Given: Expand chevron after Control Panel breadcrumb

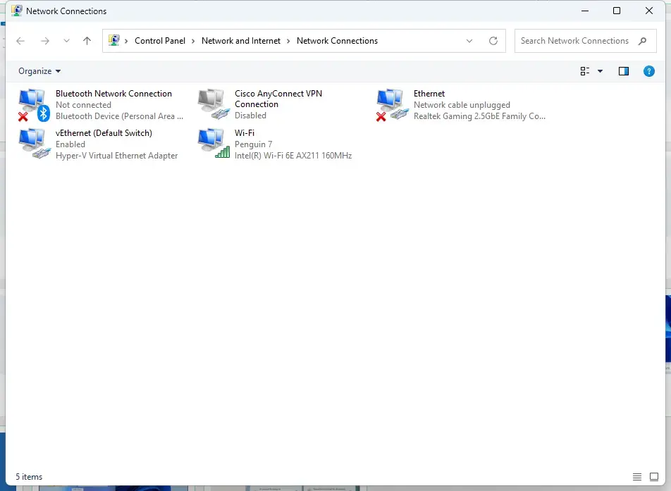Looking at the screenshot, I should tap(193, 41).
